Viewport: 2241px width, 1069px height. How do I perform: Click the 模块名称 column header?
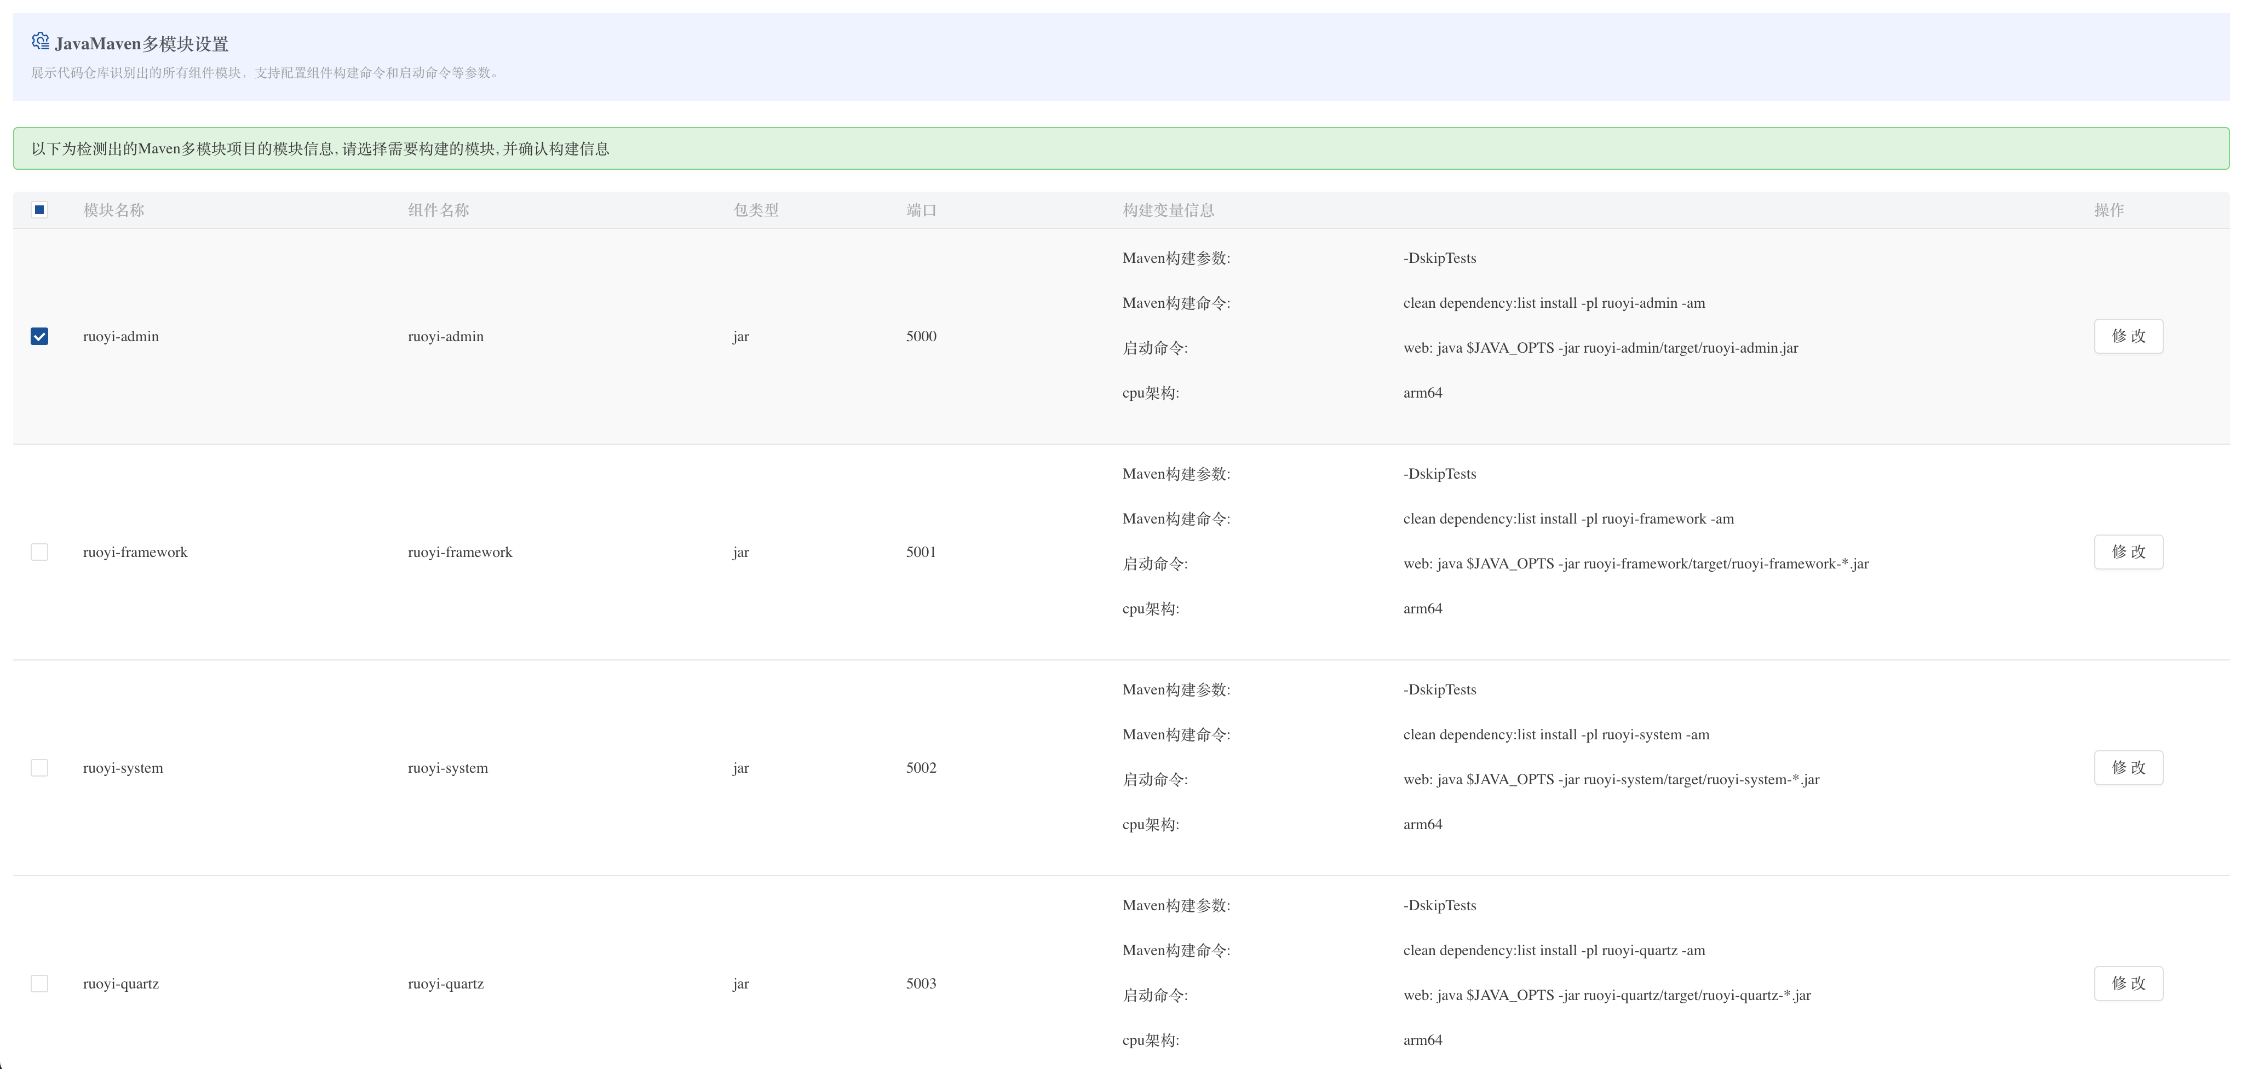point(114,210)
